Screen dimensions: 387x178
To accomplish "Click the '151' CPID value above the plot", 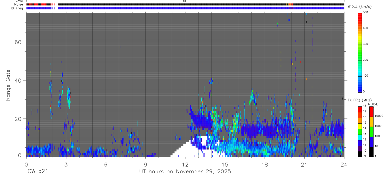I will point(185,1).
